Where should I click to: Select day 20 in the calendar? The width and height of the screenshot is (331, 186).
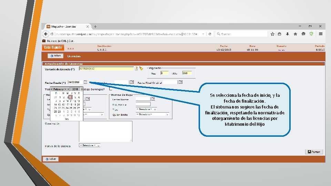coord(78,104)
